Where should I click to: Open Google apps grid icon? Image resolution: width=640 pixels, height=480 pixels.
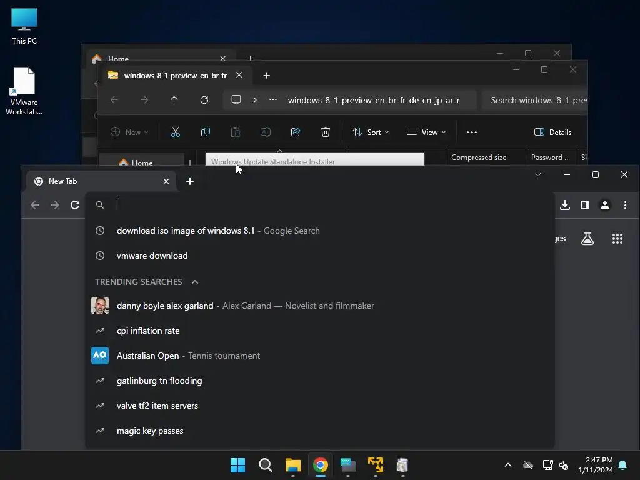pyautogui.click(x=617, y=239)
